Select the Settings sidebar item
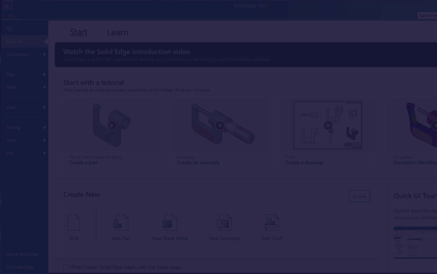The height and width of the screenshot is (274, 437). click(x=24, y=128)
